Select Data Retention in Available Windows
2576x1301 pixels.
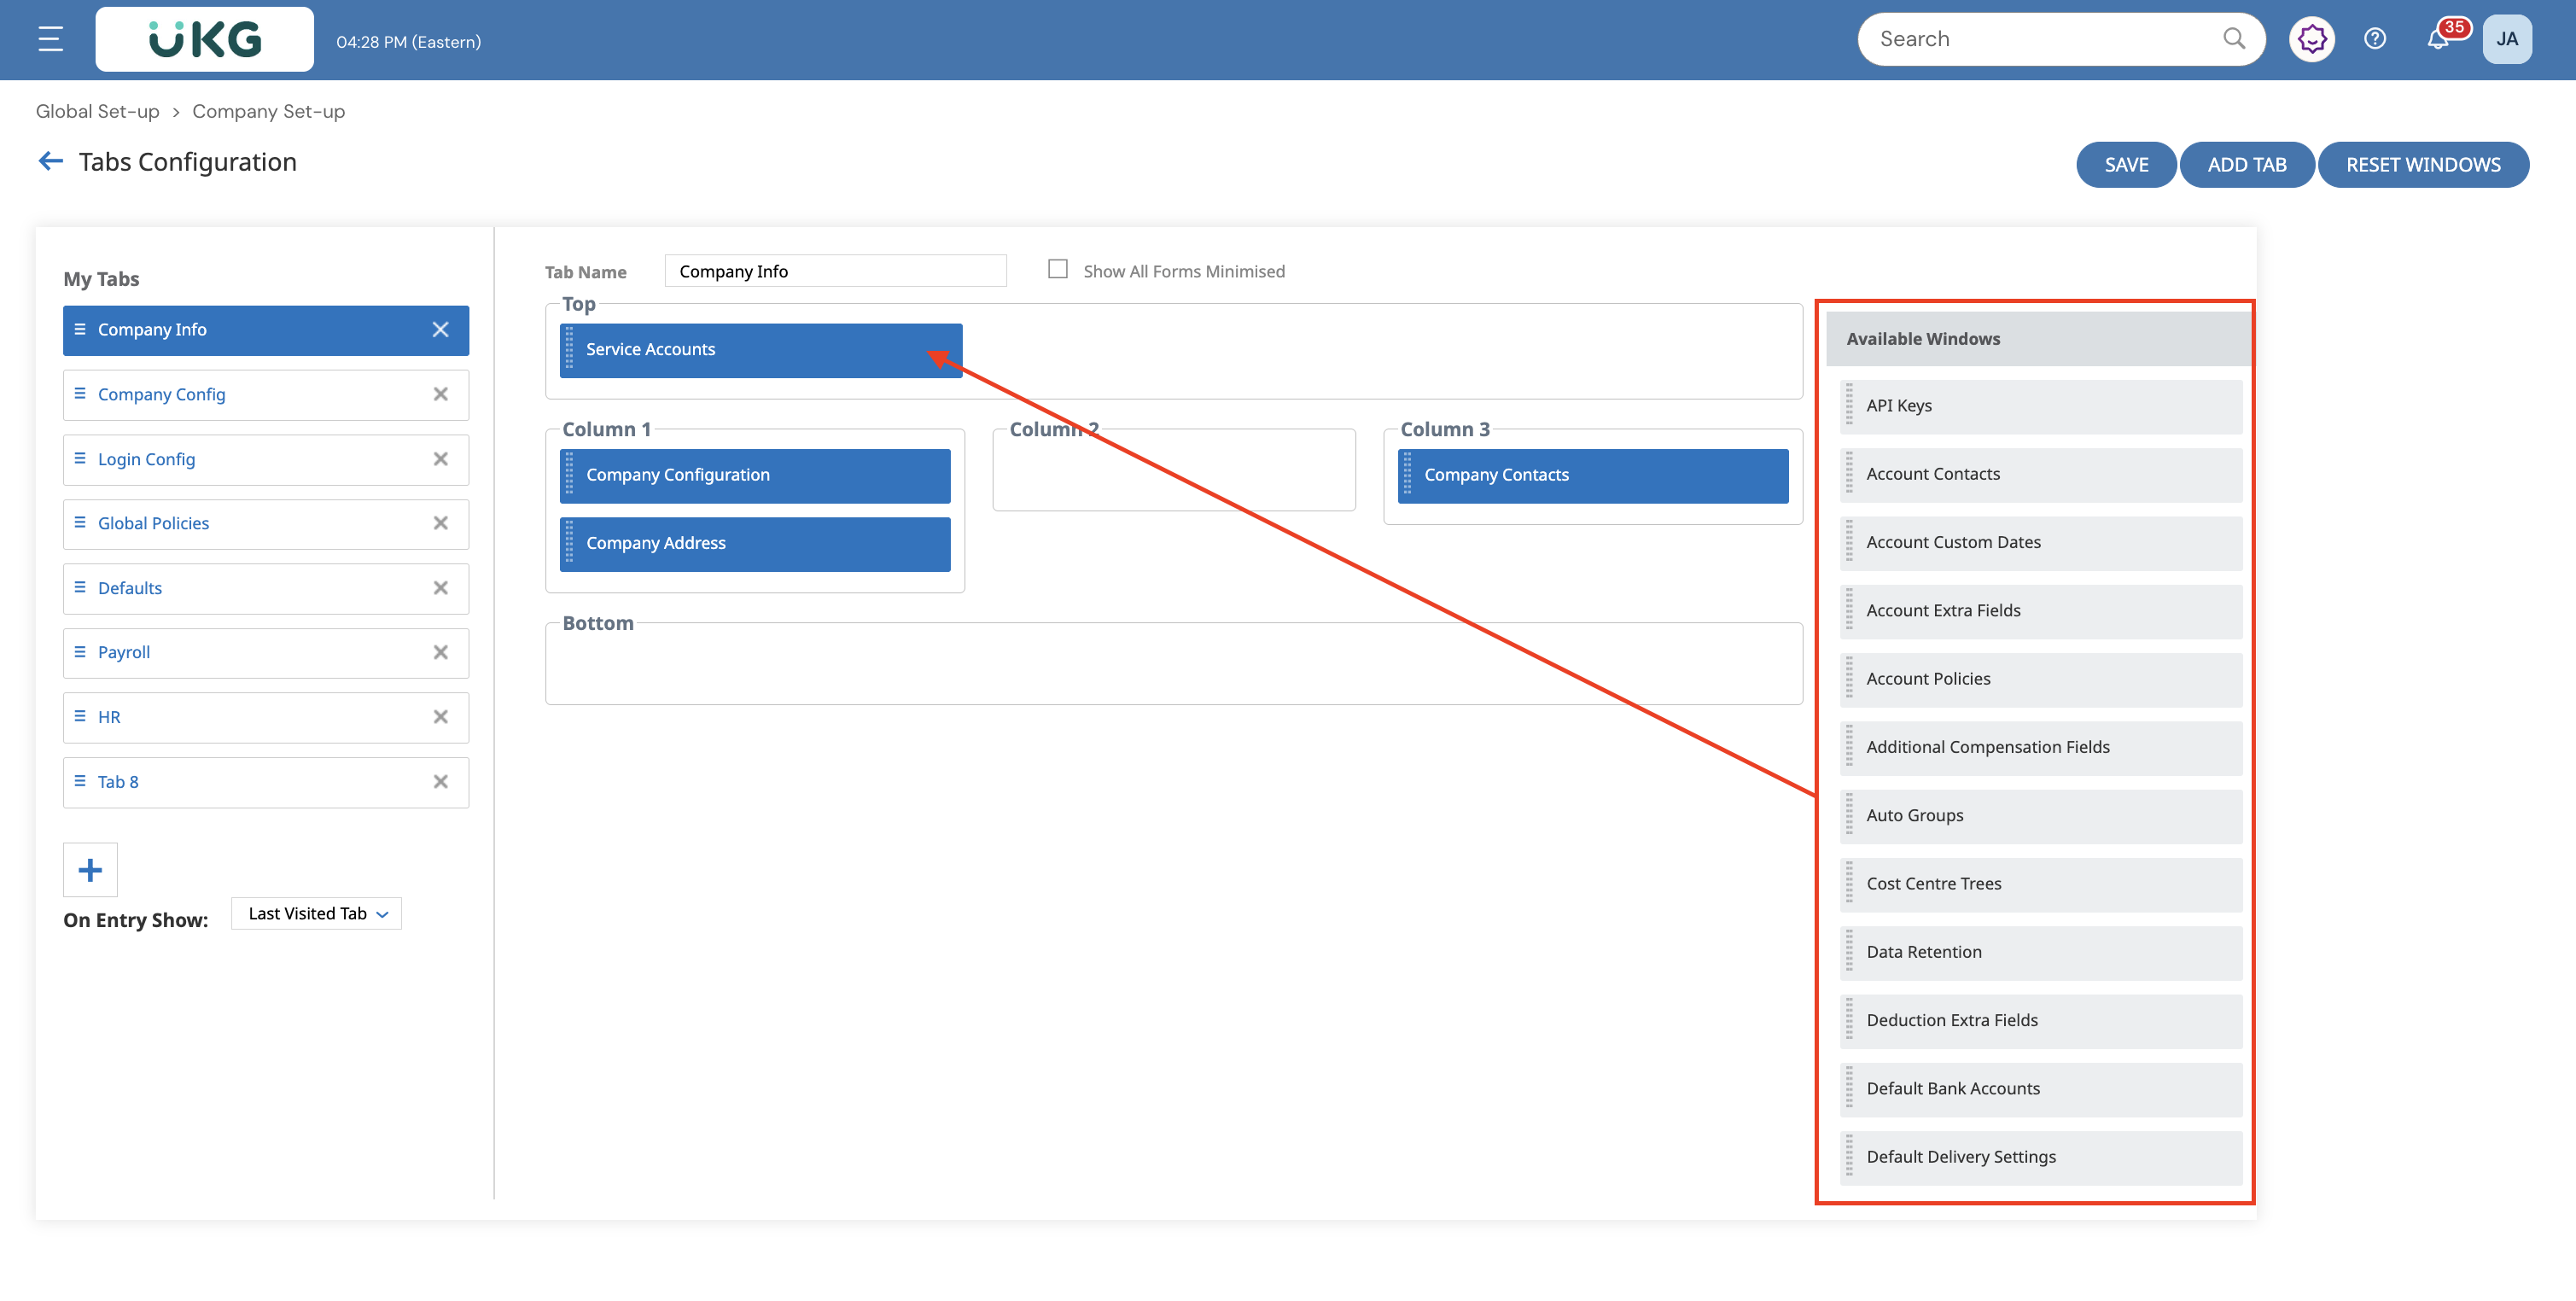pyautogui.click(x=1923, y=952)
